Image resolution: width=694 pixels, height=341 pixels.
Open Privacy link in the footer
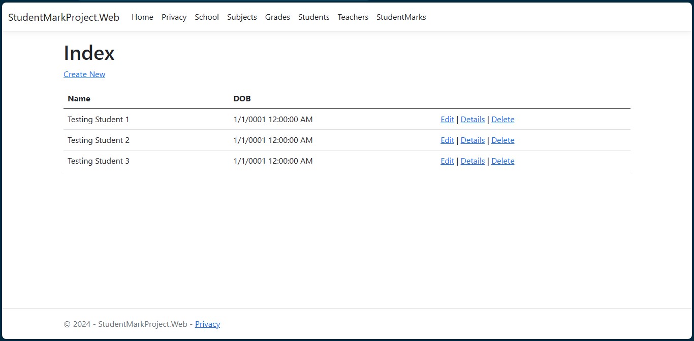207,324
